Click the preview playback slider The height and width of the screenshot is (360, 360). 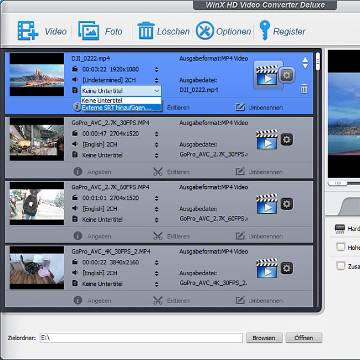[338, 183]
